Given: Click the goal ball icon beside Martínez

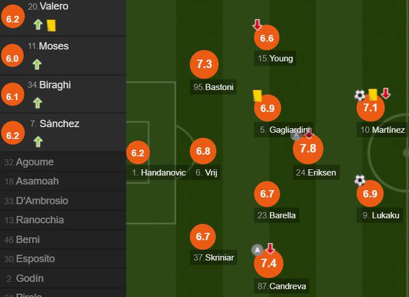Looking at the screenshot, I should 360,95.
